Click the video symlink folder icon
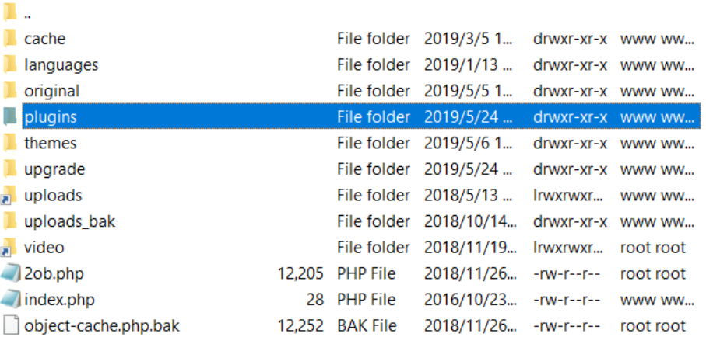The width and height of the screenshot is (706, 337). 9,248
